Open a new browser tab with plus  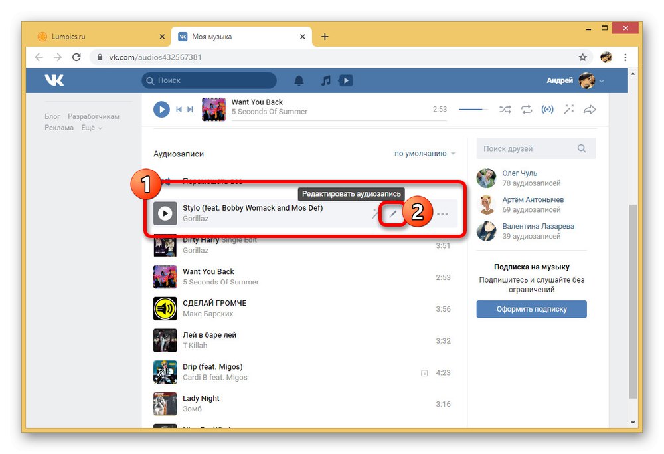pyautogui.click(x=325, y=37)
